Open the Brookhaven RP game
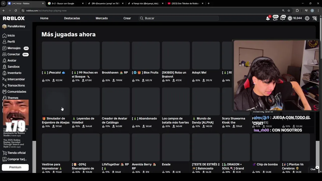This screenshot has height=181, width=322. pos(116,56)
